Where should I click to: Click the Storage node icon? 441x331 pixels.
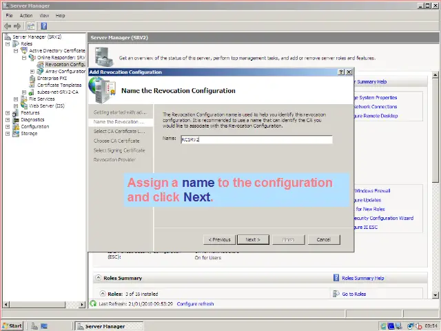(16, 133)
